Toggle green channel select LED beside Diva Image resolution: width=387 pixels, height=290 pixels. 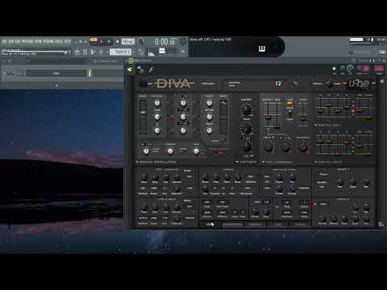(x=89, y=73)
